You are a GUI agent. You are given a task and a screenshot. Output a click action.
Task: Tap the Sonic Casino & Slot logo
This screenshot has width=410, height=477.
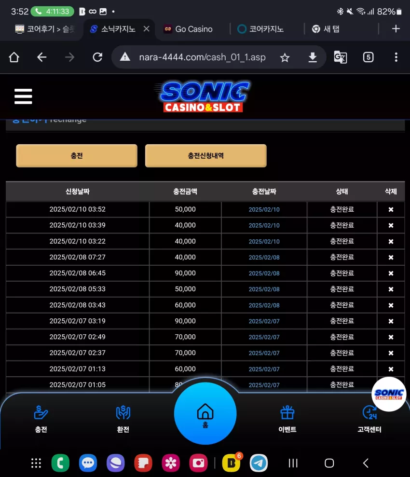pos(203,96)
